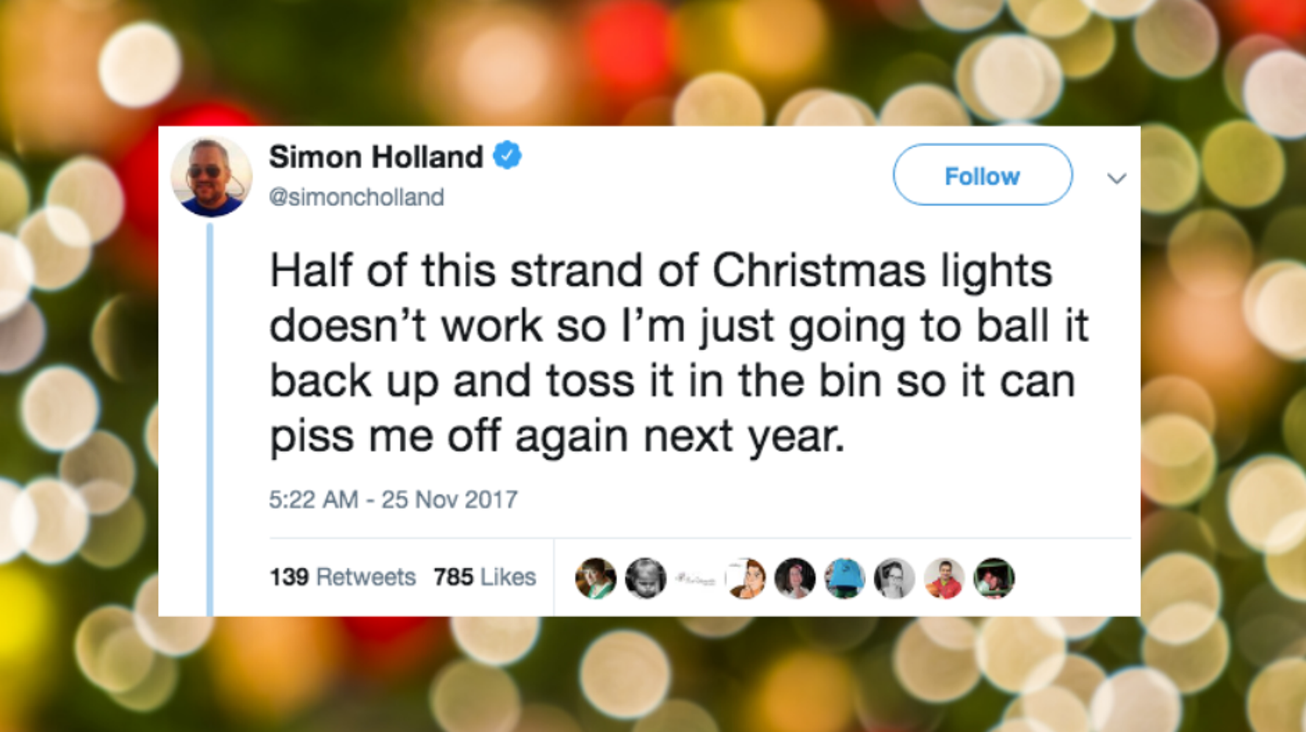Image resolution: width=1306 pixels, height=732 pixels.
Task: Click the cartoon character liker avatar
Action: (x=745, y=578)
